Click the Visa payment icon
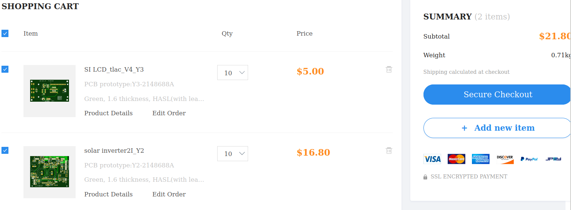Viewport: 571px width, 210px height. point(432,159)
